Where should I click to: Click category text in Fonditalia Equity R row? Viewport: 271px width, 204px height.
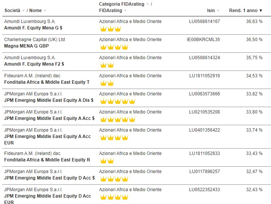point(130,153)
